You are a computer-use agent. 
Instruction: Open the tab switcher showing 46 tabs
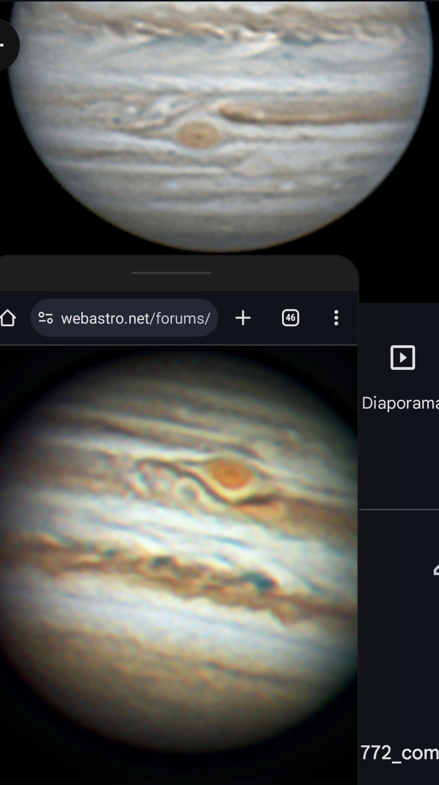click(x=290, y=318)
